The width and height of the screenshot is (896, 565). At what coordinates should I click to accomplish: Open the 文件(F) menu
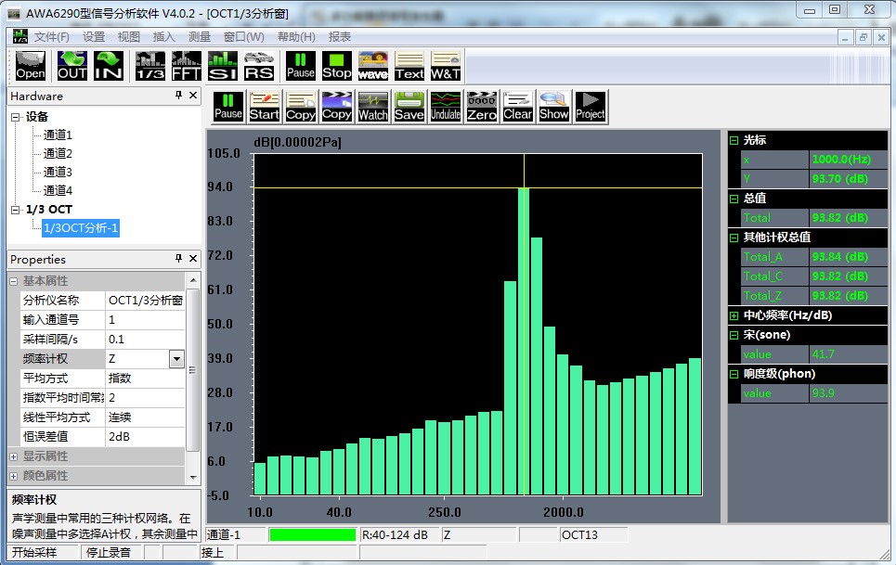coord(51,37)
